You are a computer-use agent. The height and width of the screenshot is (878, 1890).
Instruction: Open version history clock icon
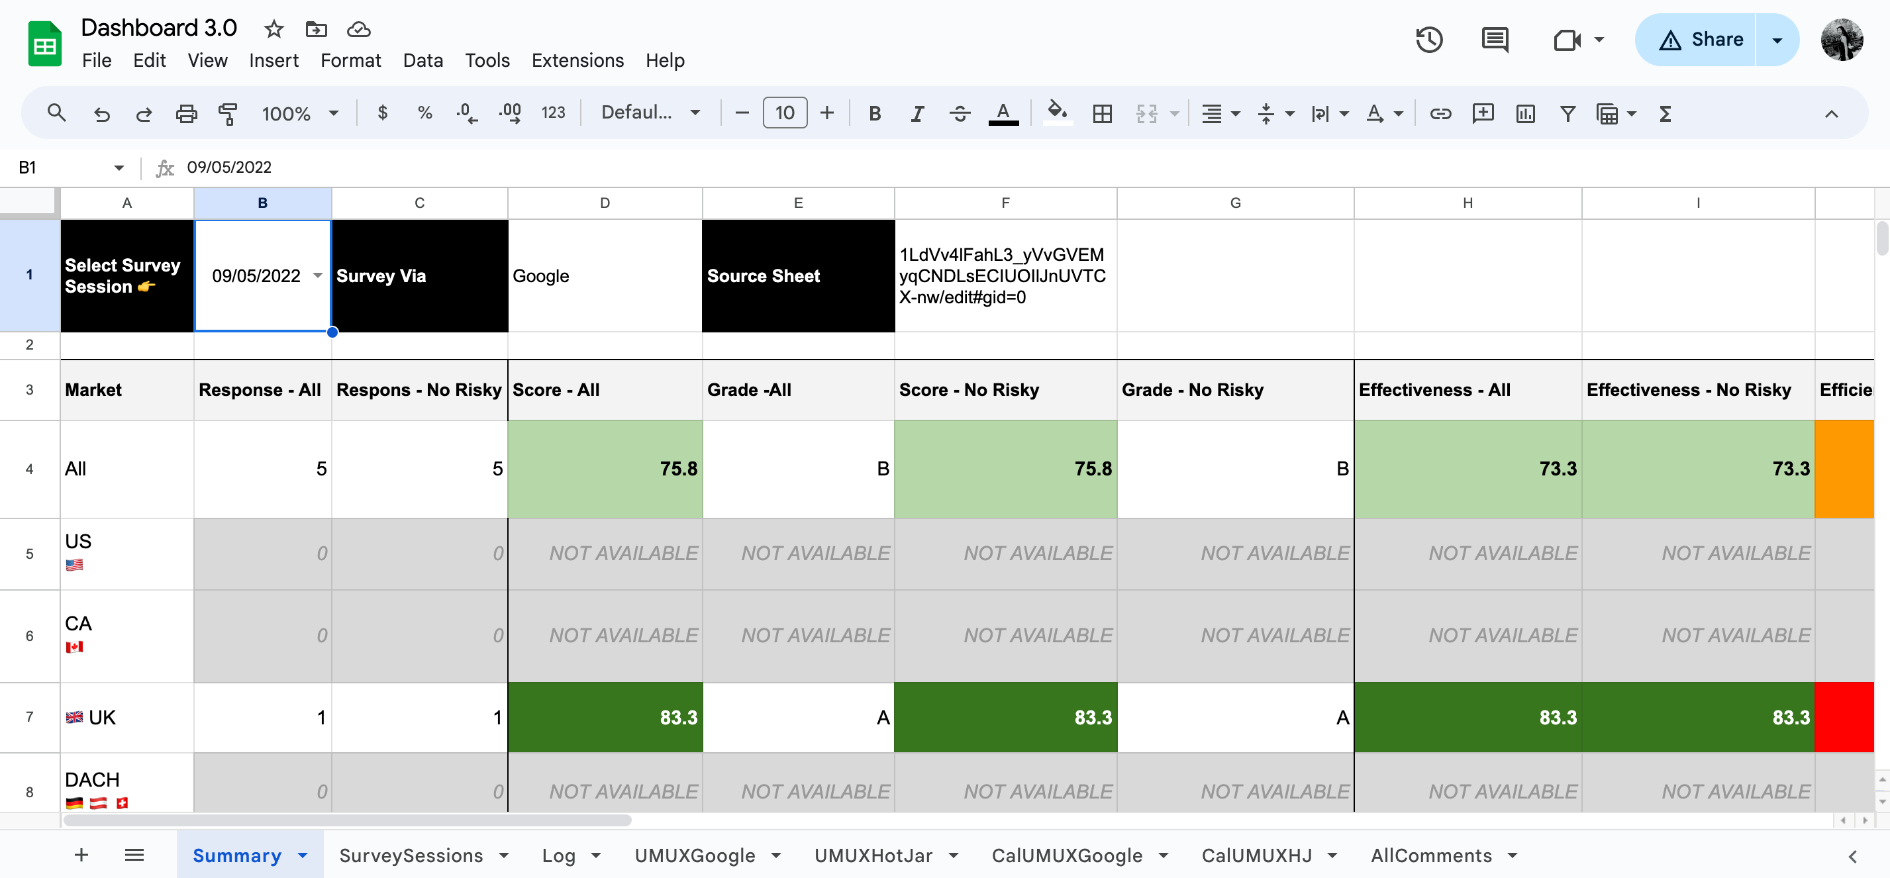click(x=1428, y=40)
